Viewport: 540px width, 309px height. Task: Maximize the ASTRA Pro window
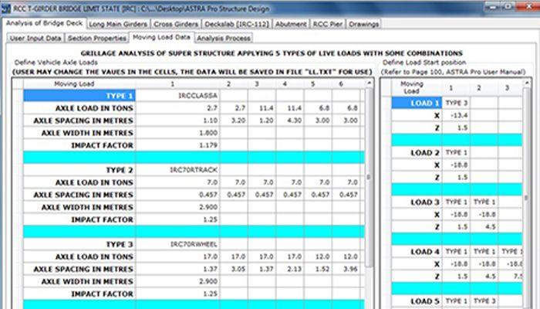coord(509,6)
